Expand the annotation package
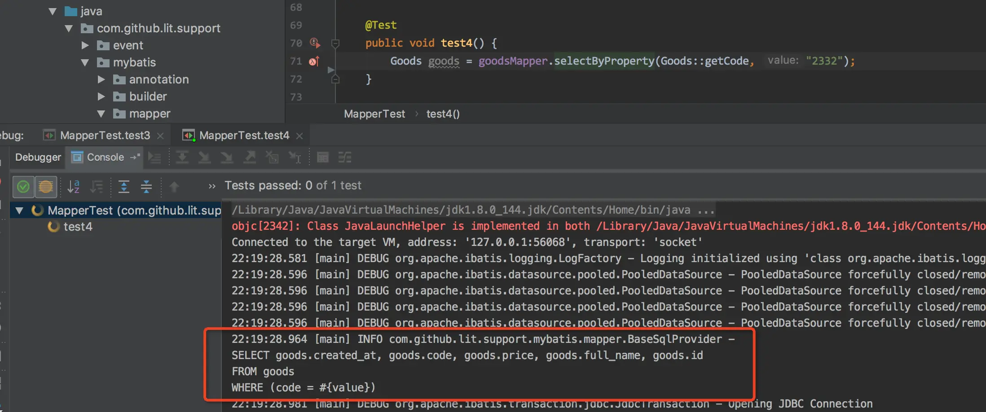The height and width of the screenshot is (412, 986). (x=101, y=79)
